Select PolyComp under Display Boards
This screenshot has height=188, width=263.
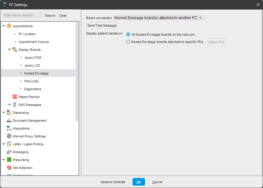(x=31, y=81)
